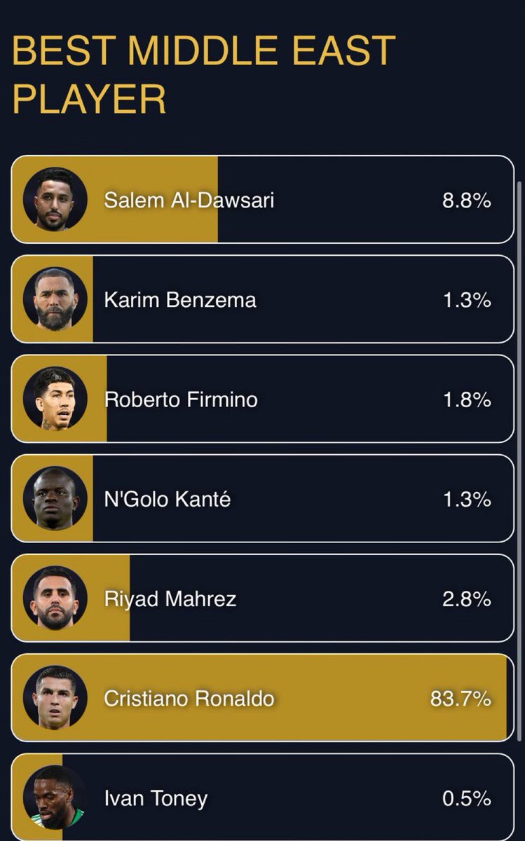Click Cristiano Ronaldo's avatar photo
Viewport: 525px width, 841px height.
click(x=55, y=697)
